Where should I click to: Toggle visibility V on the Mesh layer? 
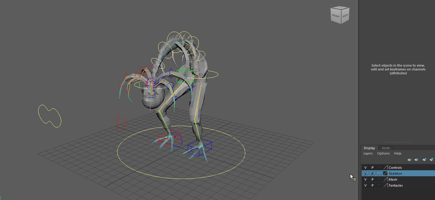pyautogui.click(x=365, y=179)
